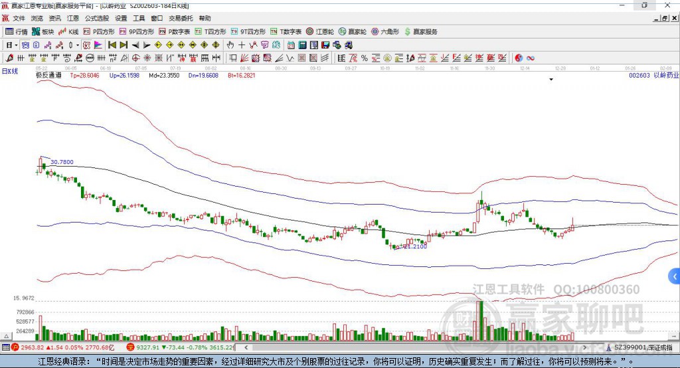Open the 赢家轮 wheel tool
The image size is (680, 368).
pos(353,32)
